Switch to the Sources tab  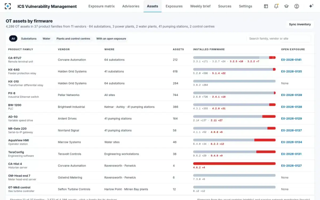pyautogui.click(x=225, y=6)
